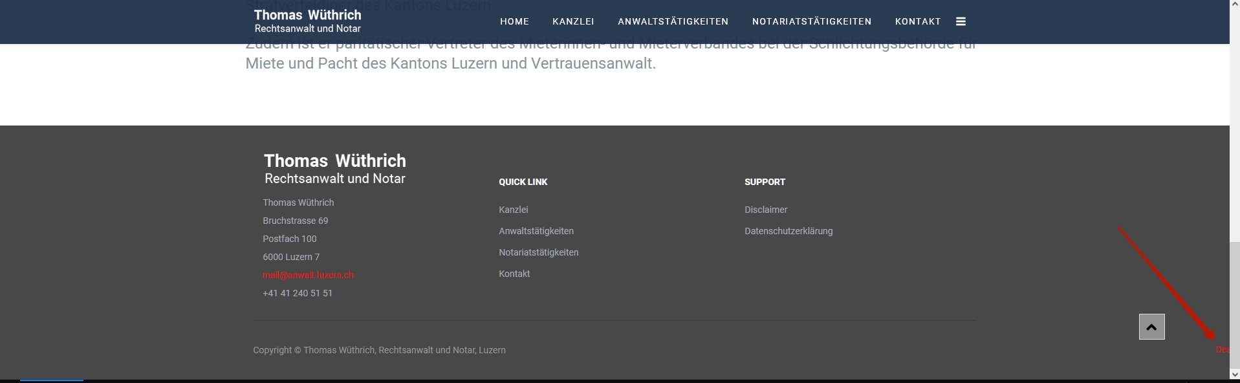Navigate to KONTAKT in the header menu

coord(917,21)
